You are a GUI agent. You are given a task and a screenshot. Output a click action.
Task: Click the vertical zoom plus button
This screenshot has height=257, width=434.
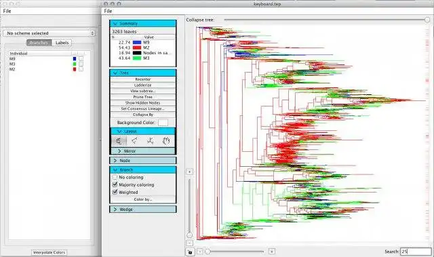[190, 172]
